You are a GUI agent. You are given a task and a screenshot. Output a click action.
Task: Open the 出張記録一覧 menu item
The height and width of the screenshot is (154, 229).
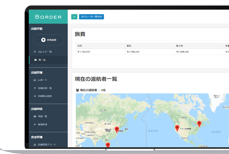[x=45, y=88]
